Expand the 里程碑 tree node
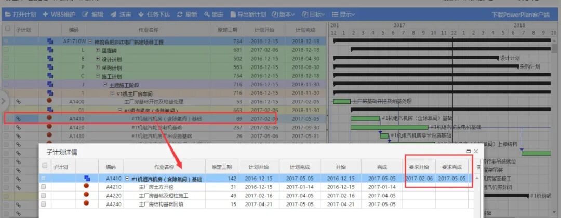 pos(98,50)
